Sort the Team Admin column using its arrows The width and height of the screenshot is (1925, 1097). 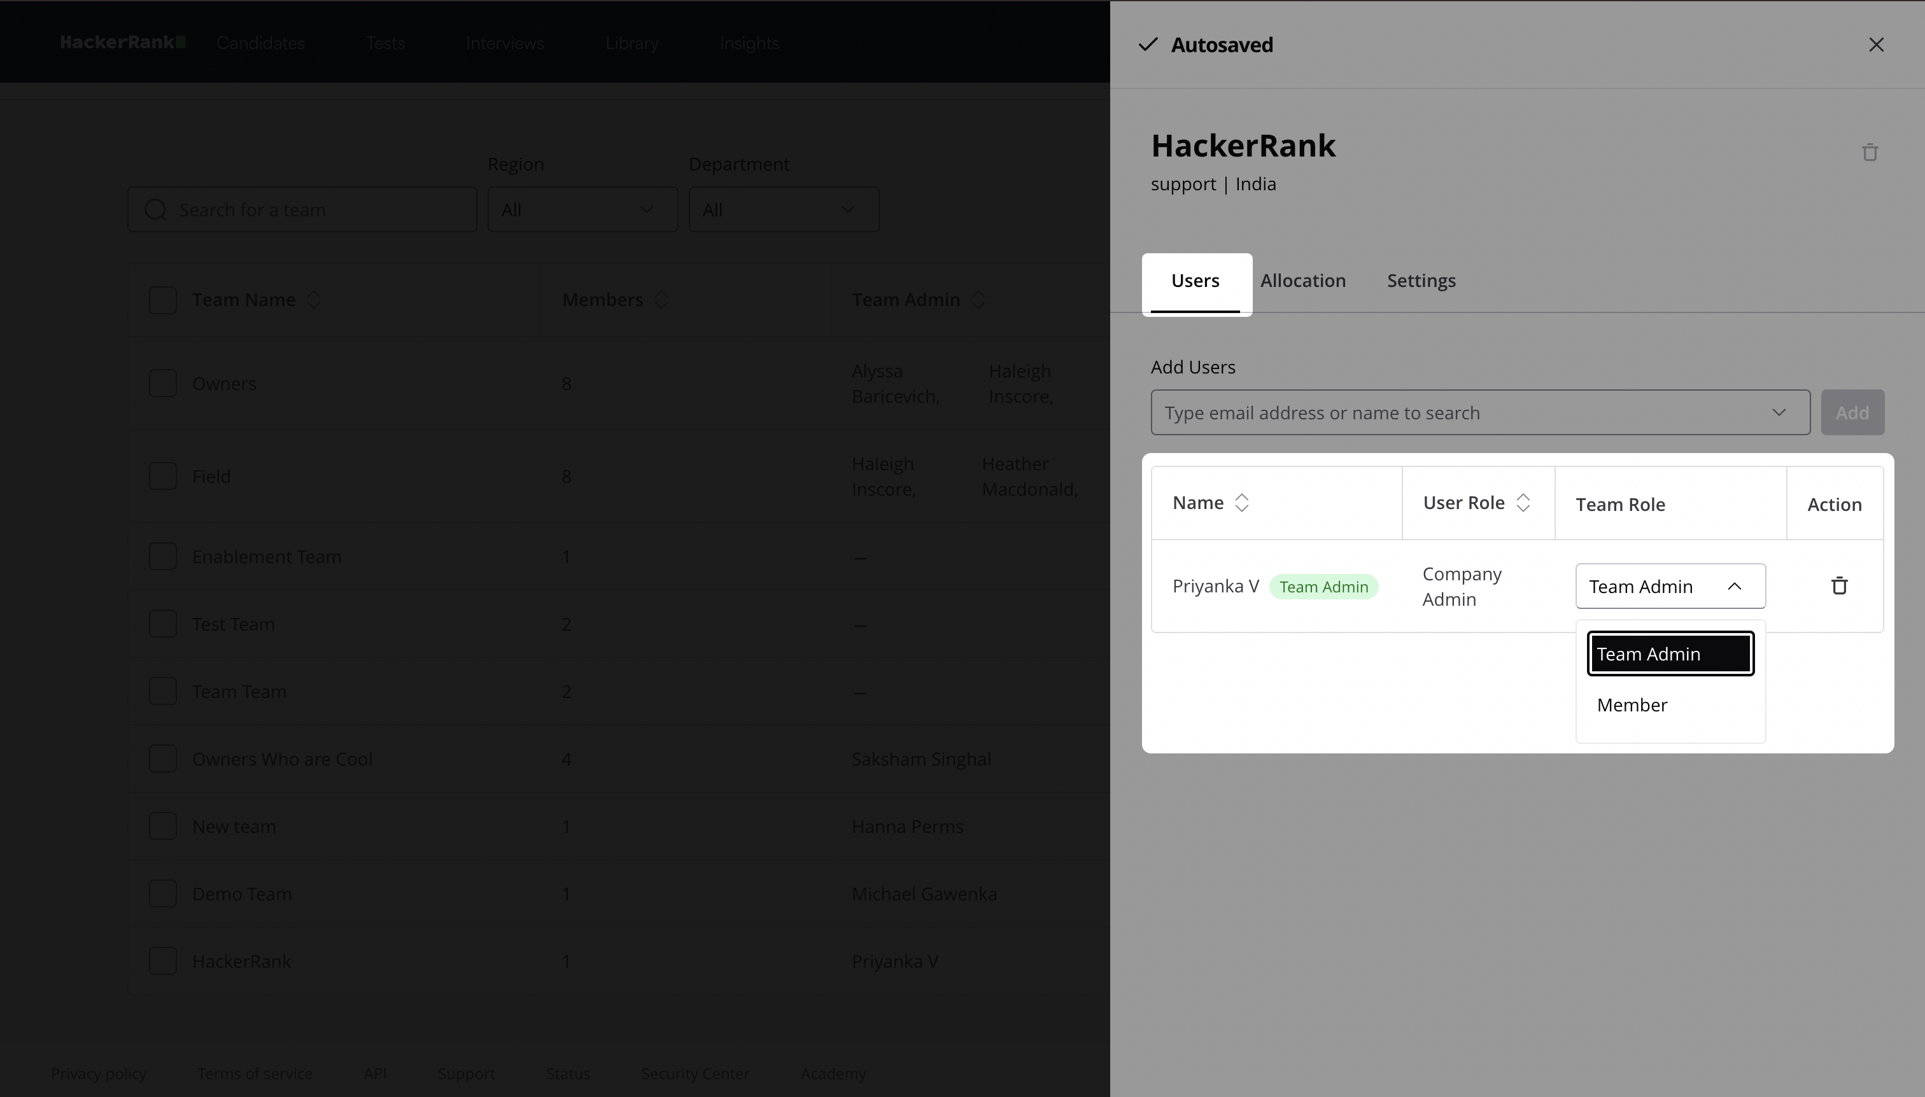[x=978, y=300]
